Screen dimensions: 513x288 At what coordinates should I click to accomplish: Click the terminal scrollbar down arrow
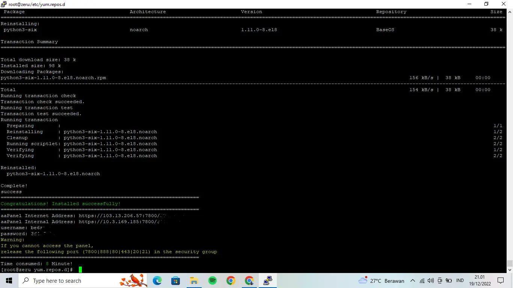pos(510,270)
